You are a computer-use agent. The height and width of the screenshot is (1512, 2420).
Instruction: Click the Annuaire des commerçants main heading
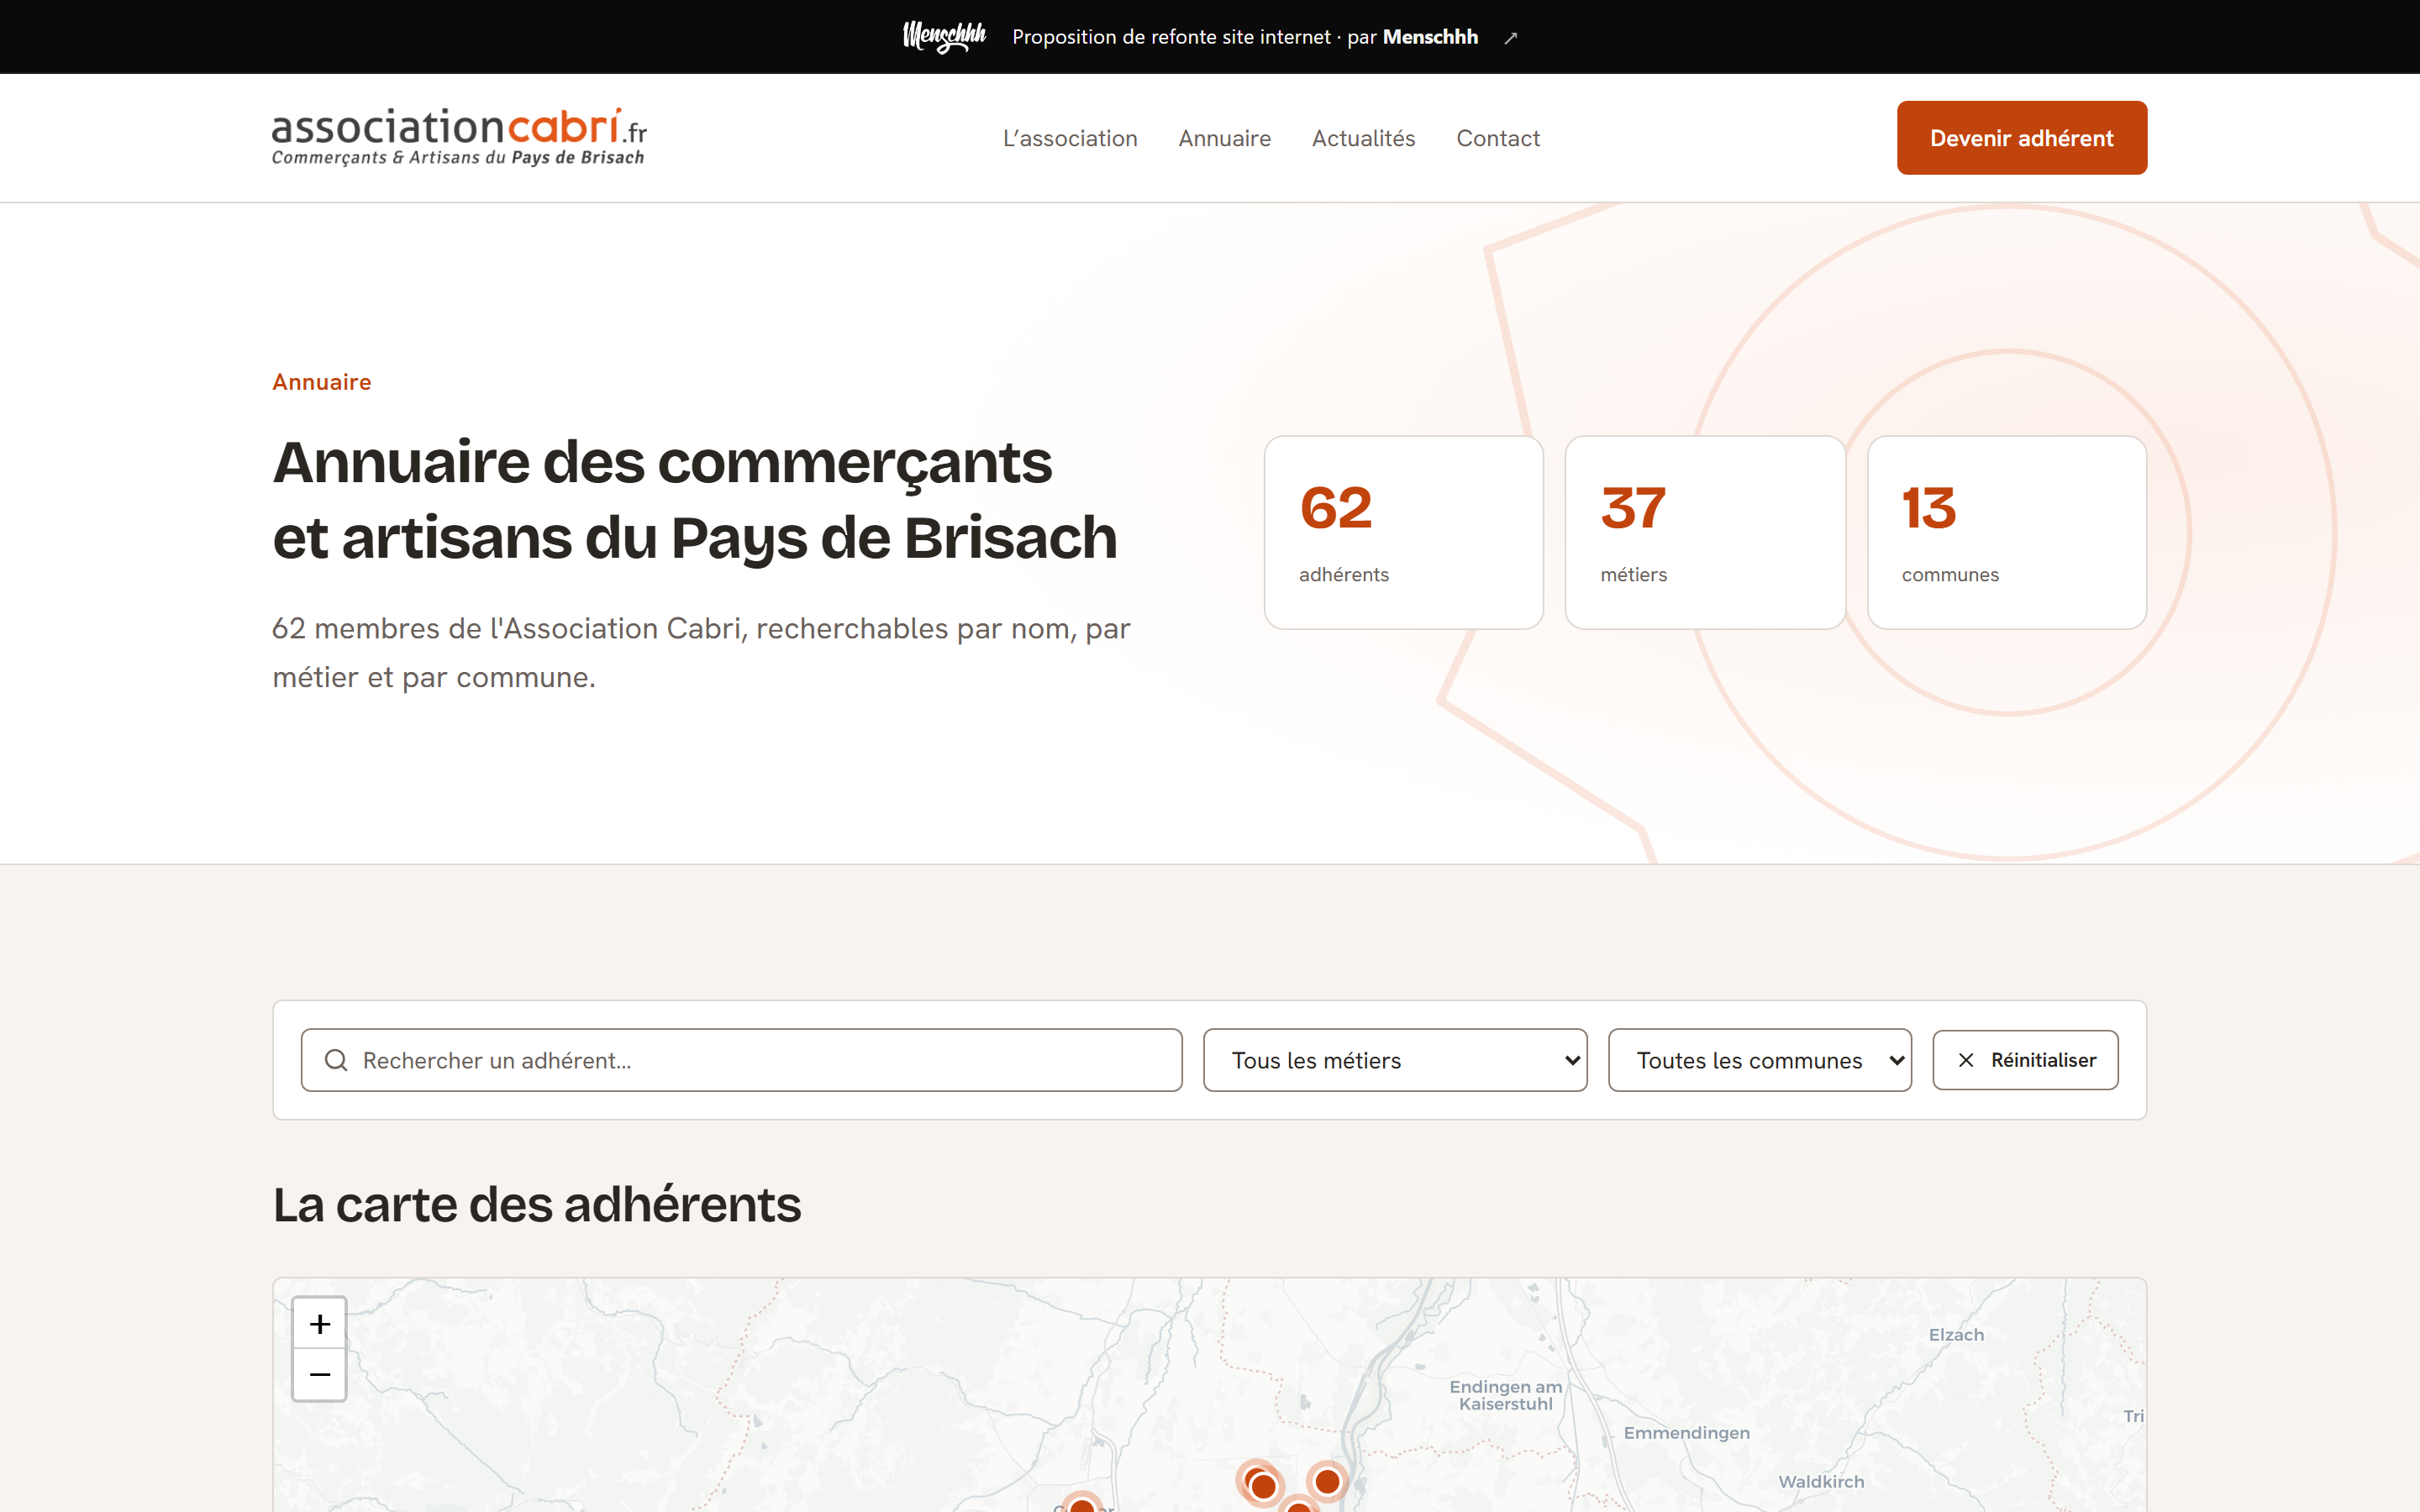coord(695,499)
